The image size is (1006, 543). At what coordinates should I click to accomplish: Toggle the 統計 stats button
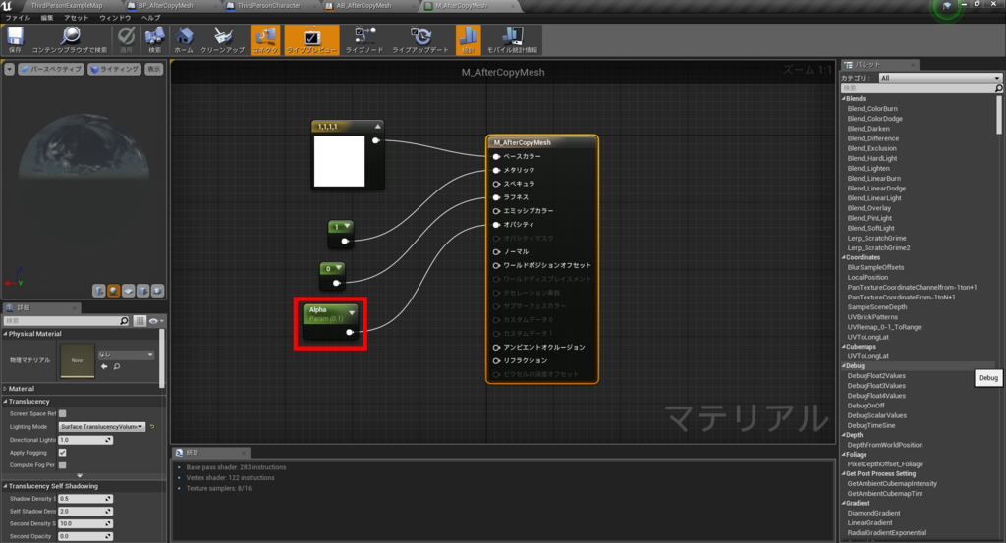point(468,39)
